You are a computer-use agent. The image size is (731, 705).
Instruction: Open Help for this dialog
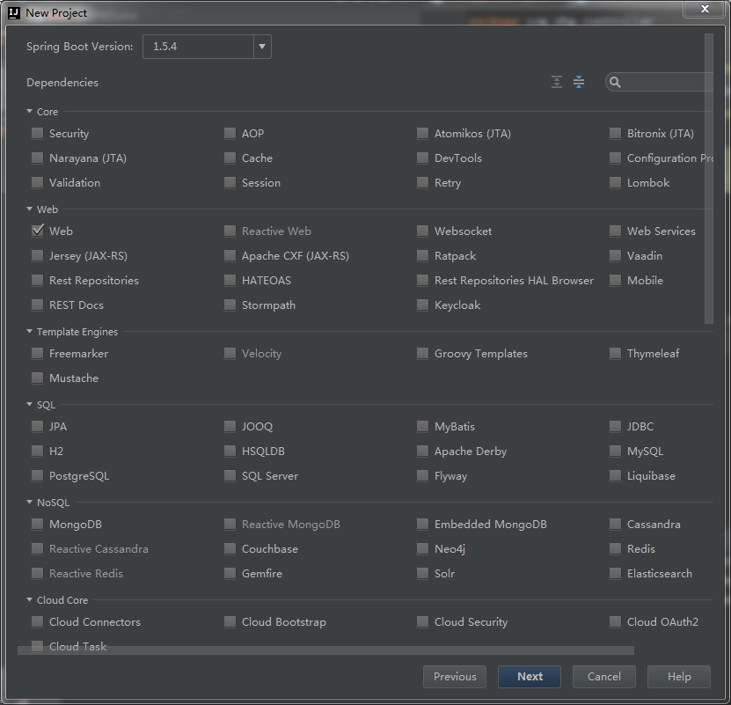[679, 677]
